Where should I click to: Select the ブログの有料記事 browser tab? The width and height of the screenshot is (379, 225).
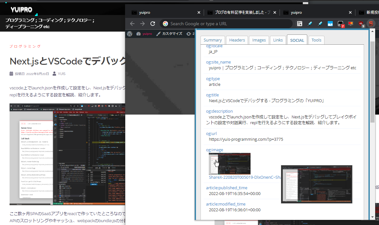pyautogui.click(x=241, y=12)
